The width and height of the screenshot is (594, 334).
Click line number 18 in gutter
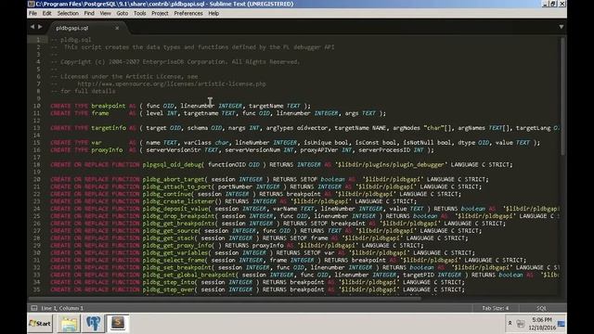coord(37,165)
